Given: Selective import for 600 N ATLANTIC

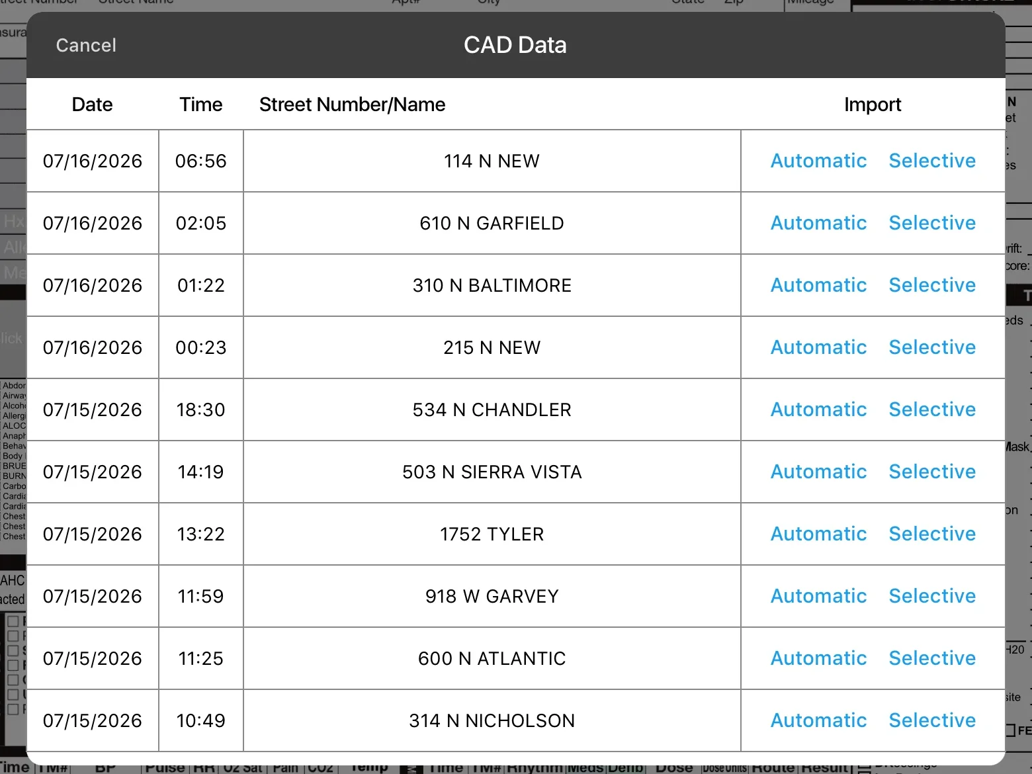Looking at the screenshot, I should (x=932, y=658).
